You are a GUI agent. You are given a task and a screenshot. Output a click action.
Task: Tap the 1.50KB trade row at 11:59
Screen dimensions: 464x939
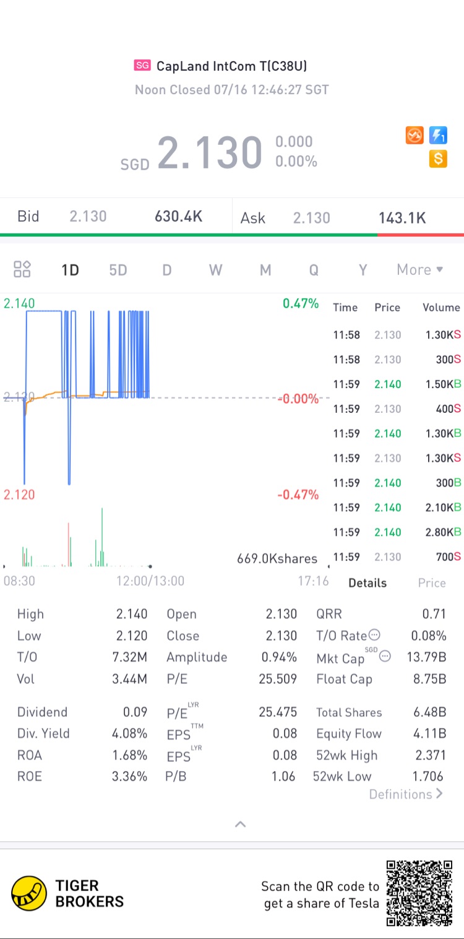[397, 384]
